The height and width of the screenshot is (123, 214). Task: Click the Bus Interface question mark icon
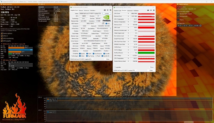coord(110,28)
